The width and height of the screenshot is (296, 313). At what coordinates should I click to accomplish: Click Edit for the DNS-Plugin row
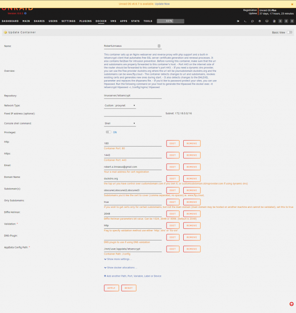coord(173,237)
